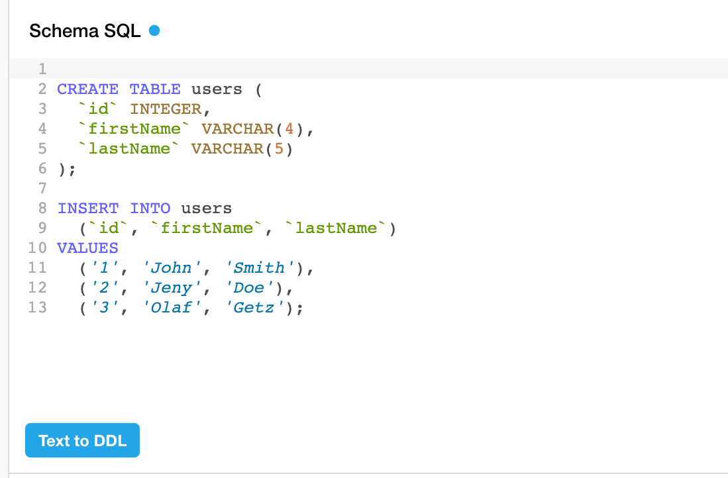The image size is (728, 478).
Task: Click the INSERT keyword on line 8
Action: [87, 209]
